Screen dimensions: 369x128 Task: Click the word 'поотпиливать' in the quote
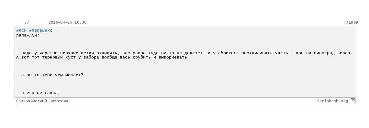[x=257, y=53]
